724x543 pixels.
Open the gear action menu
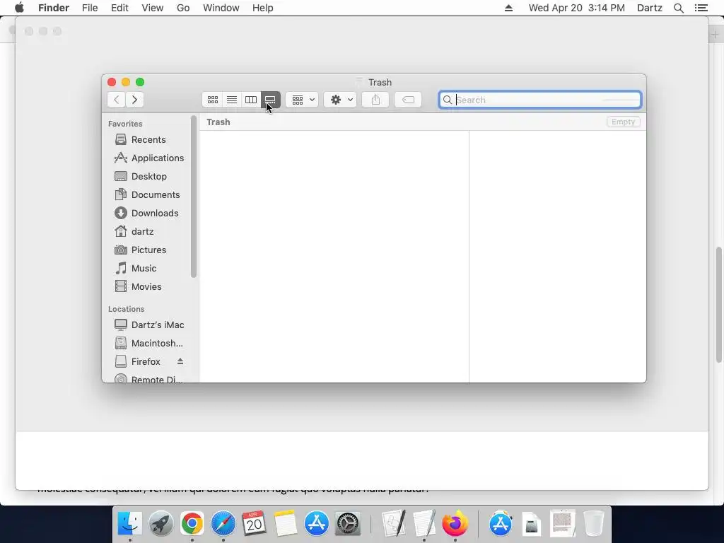click(x=340, y=100)
